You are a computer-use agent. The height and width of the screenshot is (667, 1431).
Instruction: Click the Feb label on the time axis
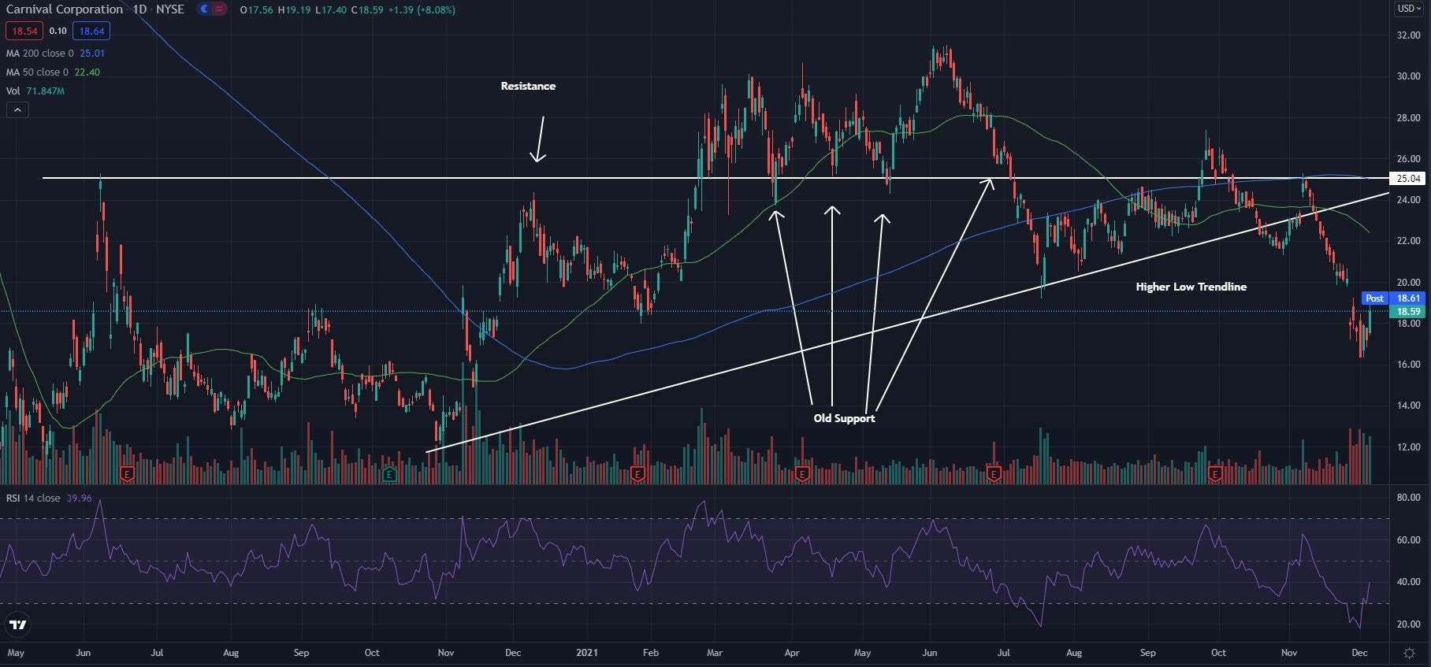[651, 653]
